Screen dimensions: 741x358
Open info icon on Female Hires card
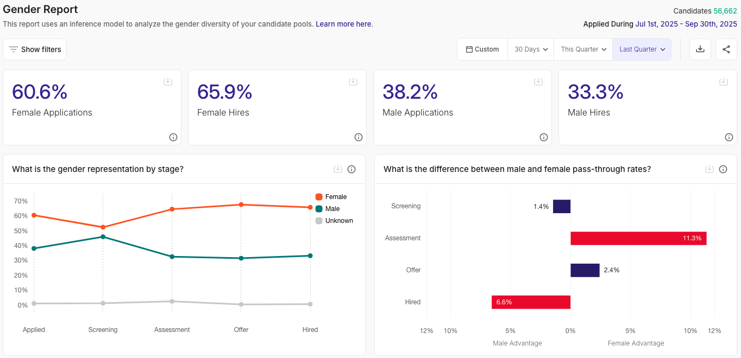point(359,137)
